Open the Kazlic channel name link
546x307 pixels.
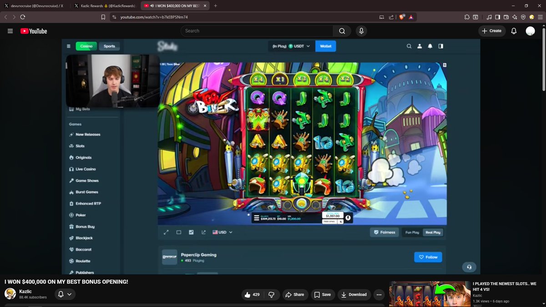pyautogui.click(x=25, y=292)
